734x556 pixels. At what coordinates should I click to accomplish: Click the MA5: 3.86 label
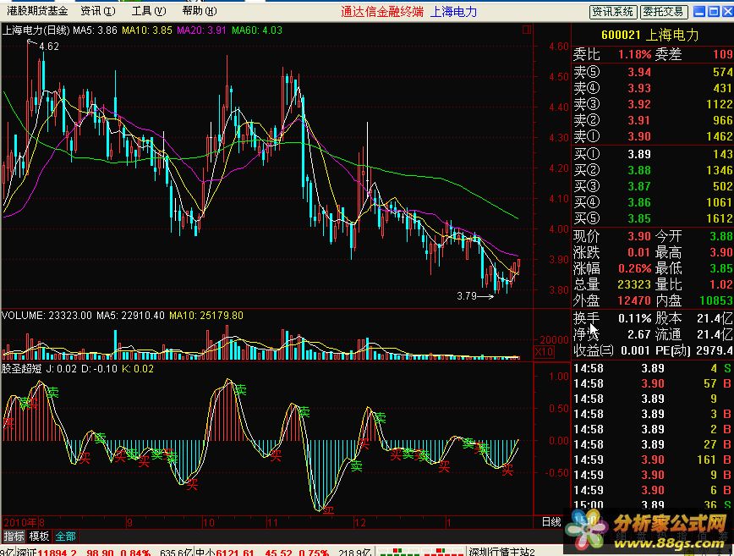click(95, 30)
